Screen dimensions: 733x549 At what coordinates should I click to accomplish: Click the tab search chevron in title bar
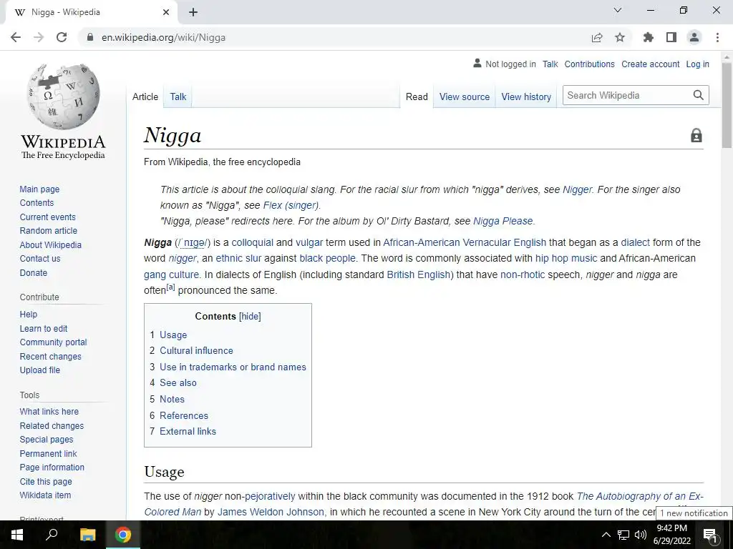618,10
